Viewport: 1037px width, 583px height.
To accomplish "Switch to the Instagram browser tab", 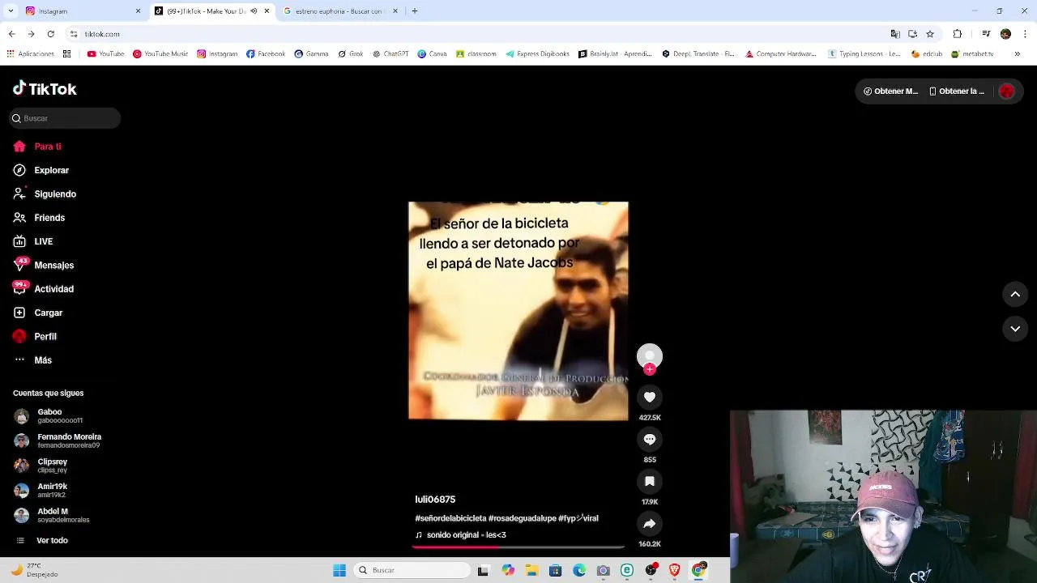I will (81, 11).
